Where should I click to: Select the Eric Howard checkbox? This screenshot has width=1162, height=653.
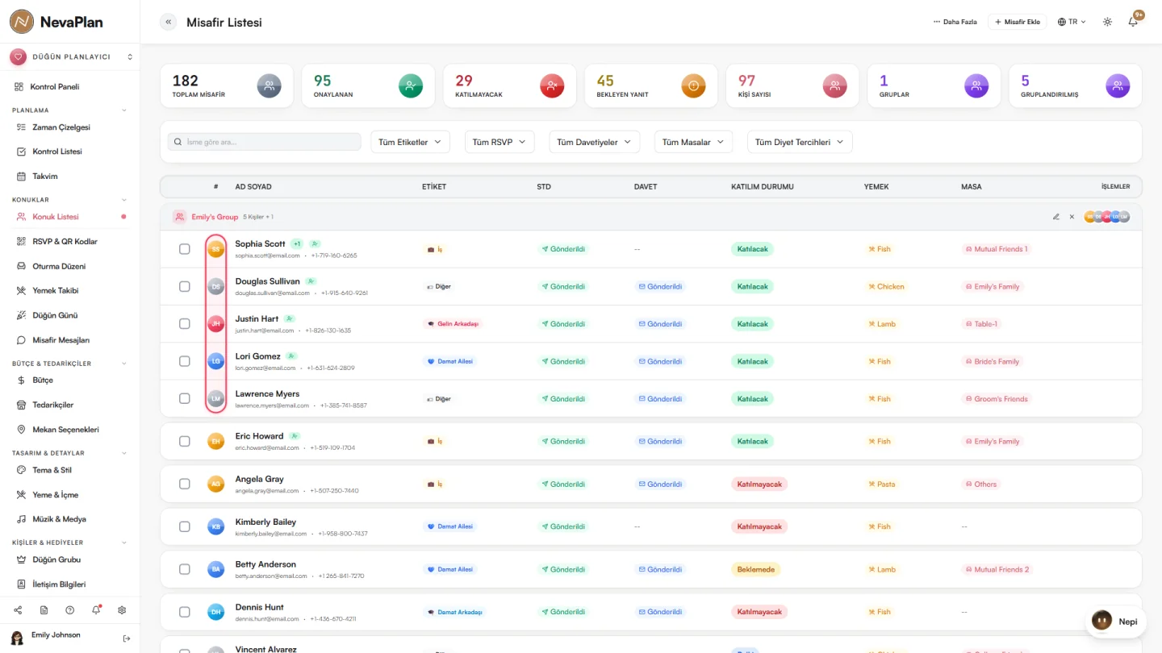(x=185, y=442)
